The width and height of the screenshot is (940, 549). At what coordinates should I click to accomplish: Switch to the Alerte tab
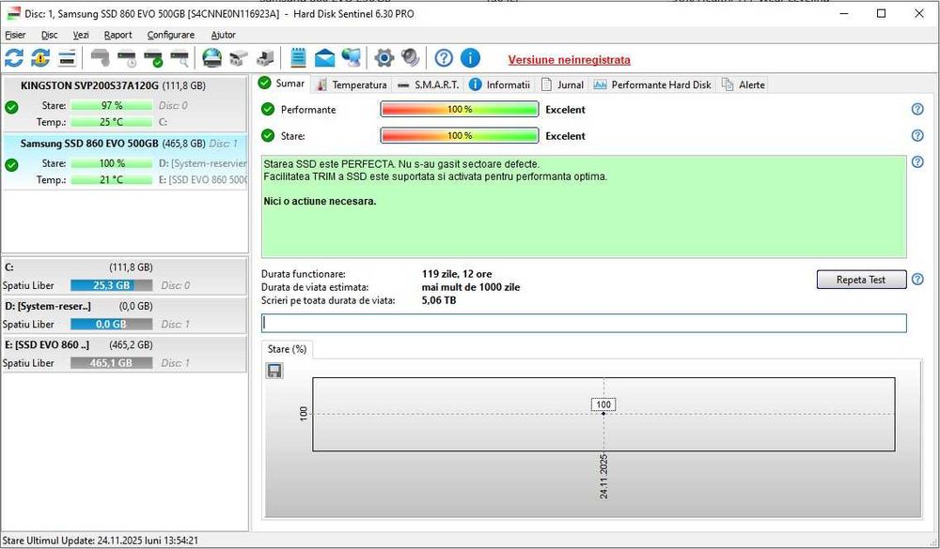[744, 85]
